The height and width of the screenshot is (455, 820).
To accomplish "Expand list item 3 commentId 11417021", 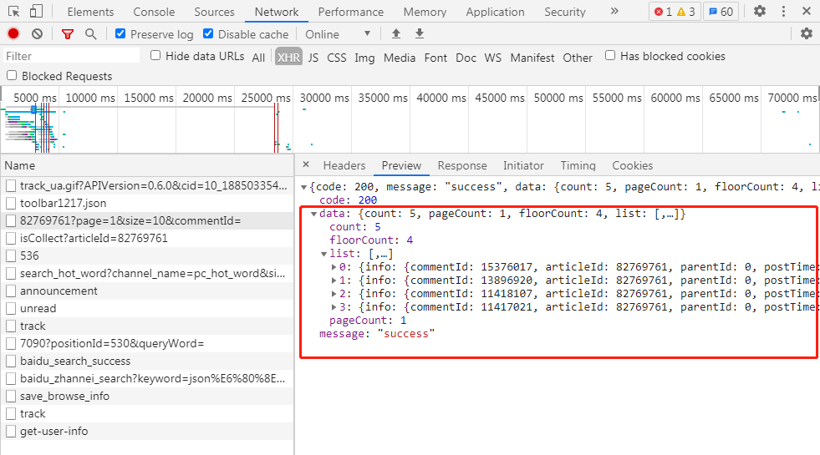I will 334,307.
